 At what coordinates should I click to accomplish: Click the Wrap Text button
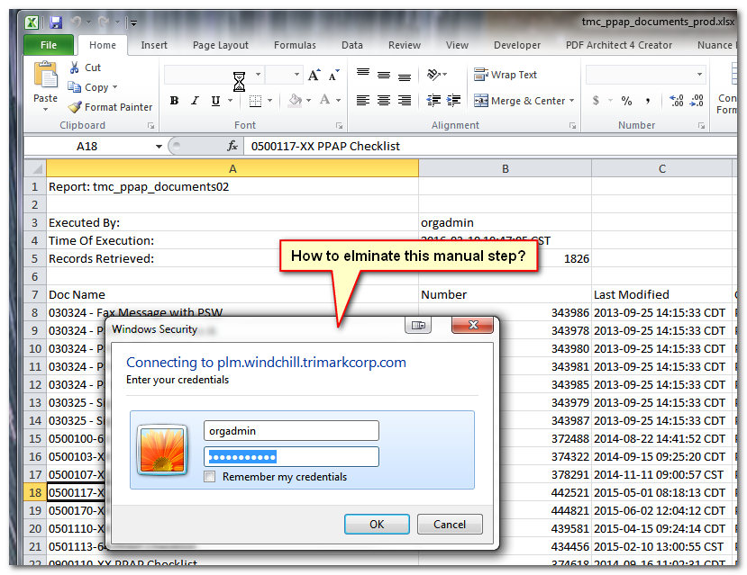(x=506, y=75)
